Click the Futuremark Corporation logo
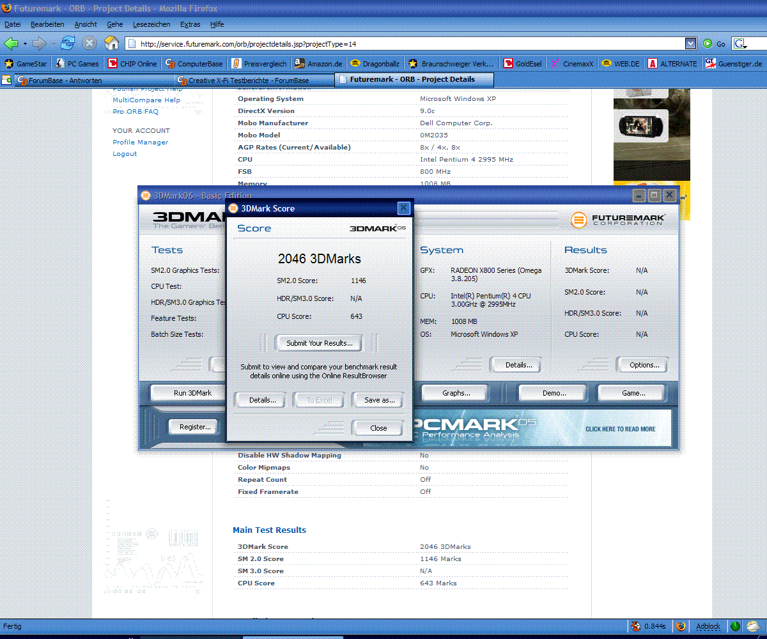The width and height of the screenshot is (767, 639). 617,220
